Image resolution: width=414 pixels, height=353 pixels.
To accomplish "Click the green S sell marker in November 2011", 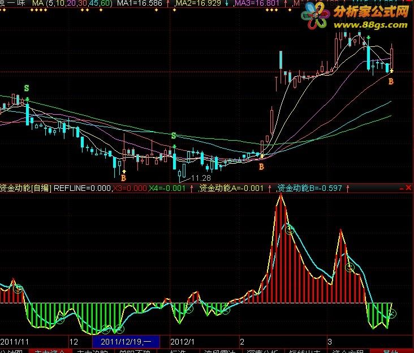I will (27, 88).
